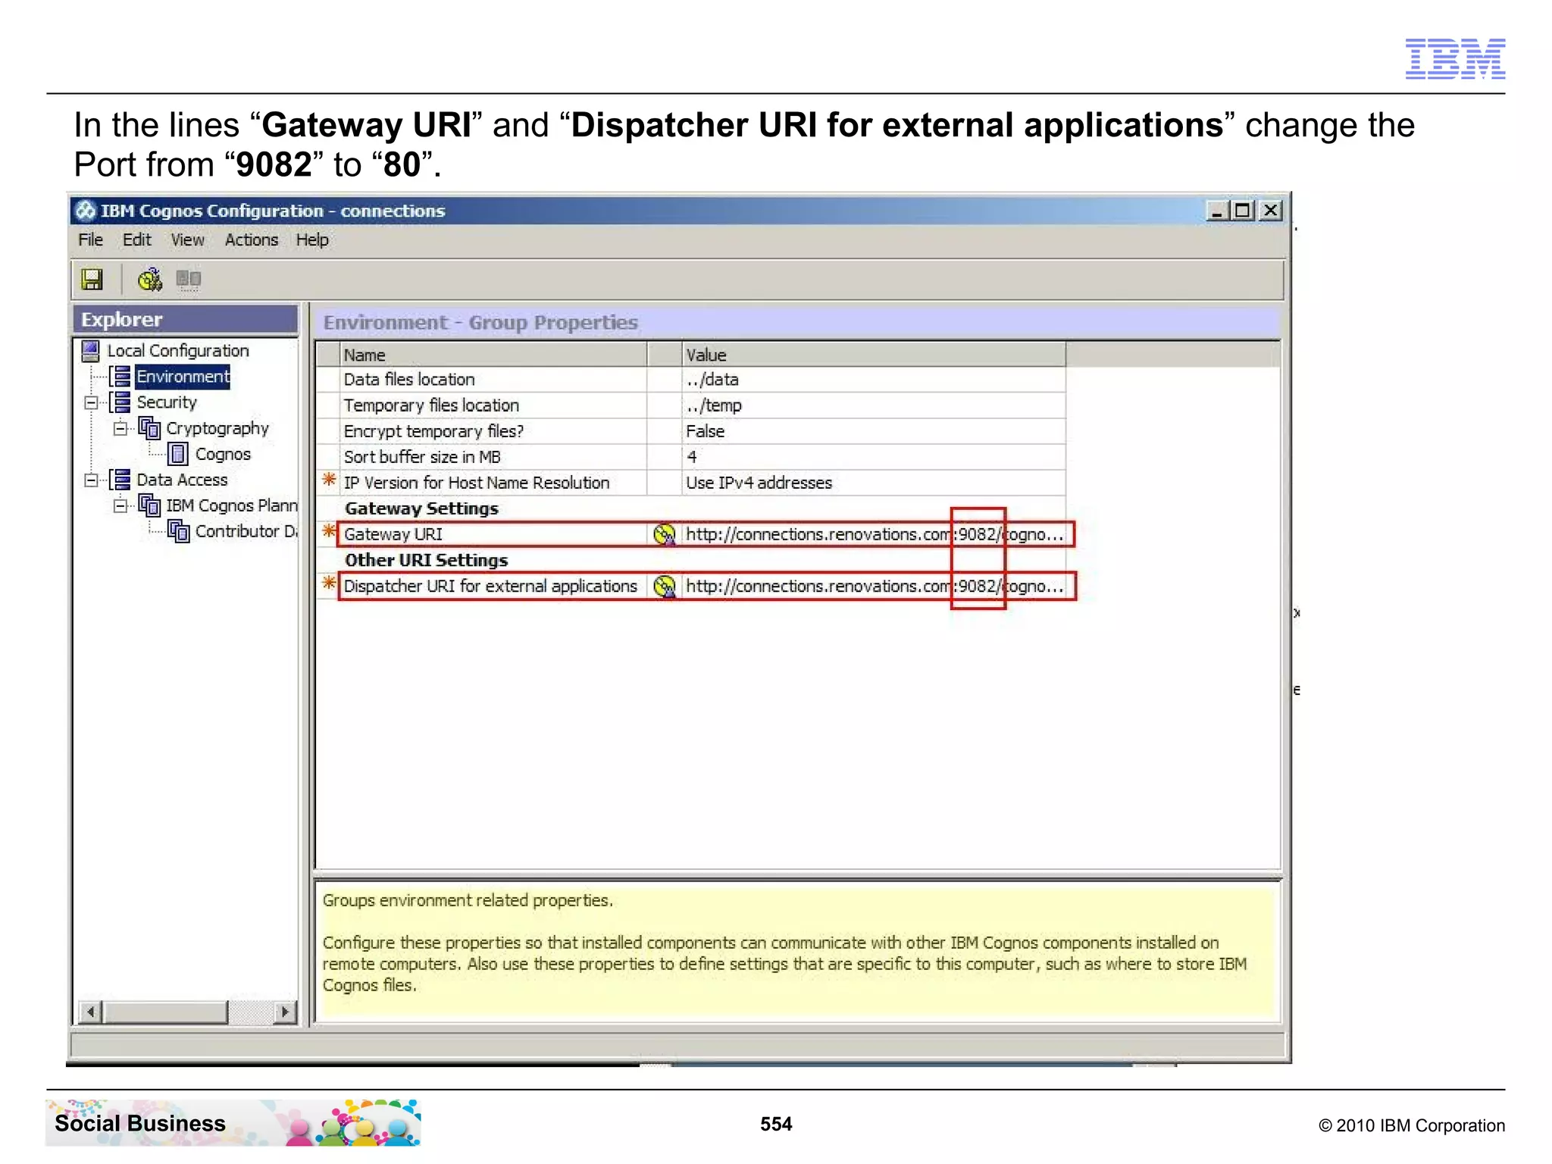Maximize the Cognos Configuration window

pos(1243,211)
